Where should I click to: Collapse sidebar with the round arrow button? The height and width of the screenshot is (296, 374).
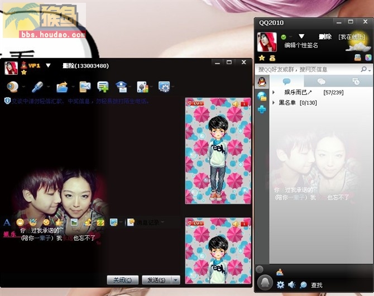[x=260, y=270]
